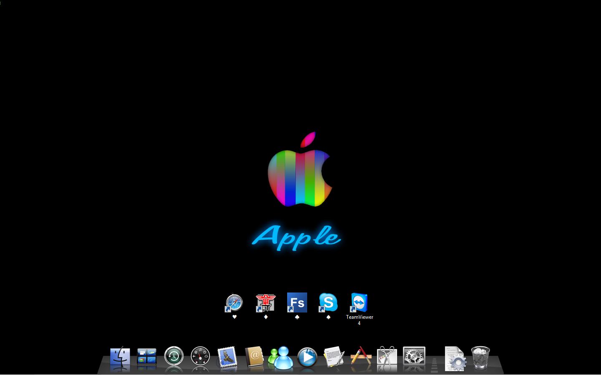Launch the Messenger buddies icon
601x375 pixels.
[x=281, y=357]
